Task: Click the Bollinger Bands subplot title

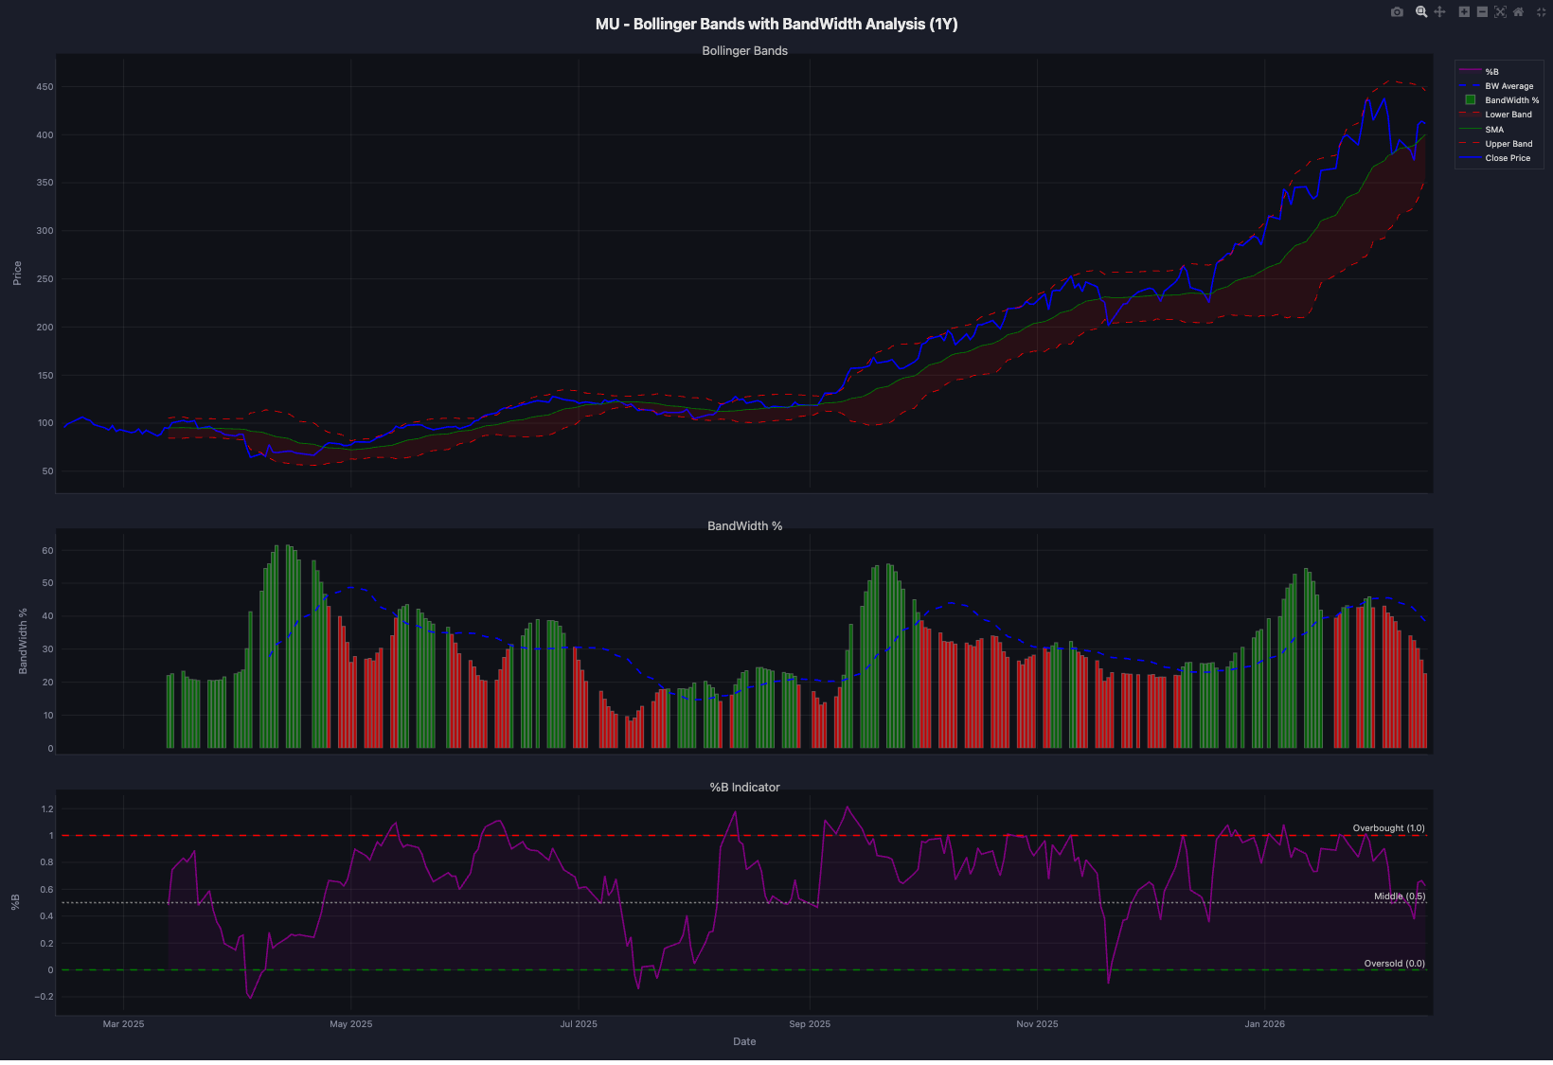Action: 744,50
